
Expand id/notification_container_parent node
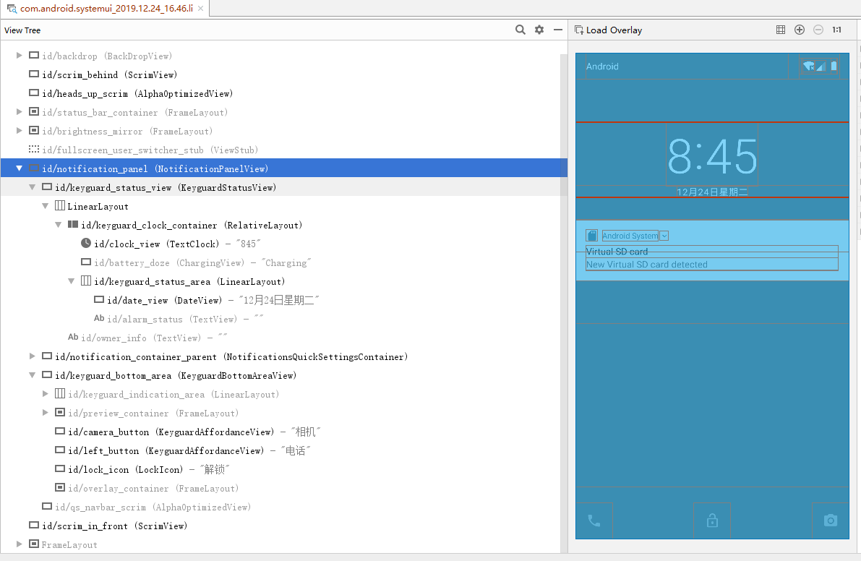[x=33, y=356]
